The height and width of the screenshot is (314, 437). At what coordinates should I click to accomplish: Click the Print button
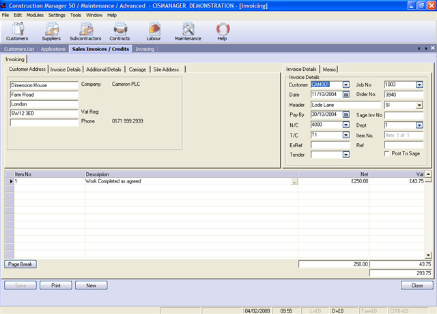(x=56, y=285)
